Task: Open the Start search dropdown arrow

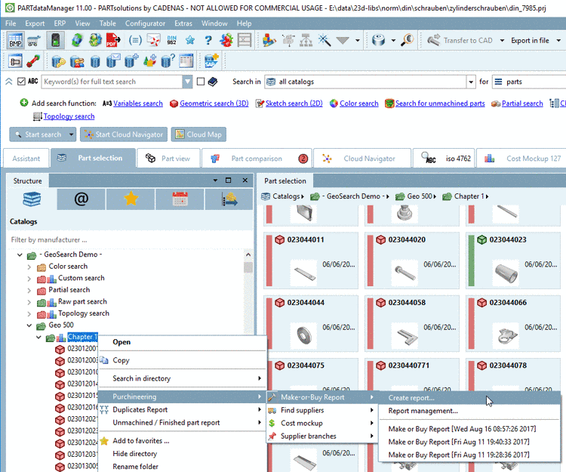Action: [71, 134]
